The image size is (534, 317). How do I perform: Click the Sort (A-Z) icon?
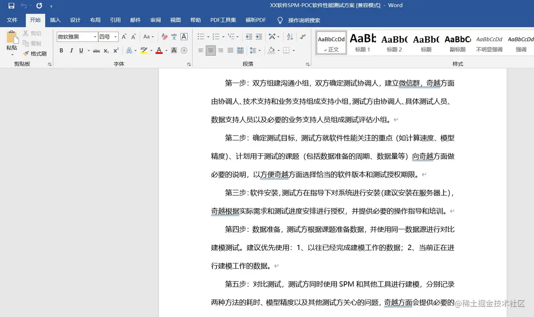coord(290,37)
